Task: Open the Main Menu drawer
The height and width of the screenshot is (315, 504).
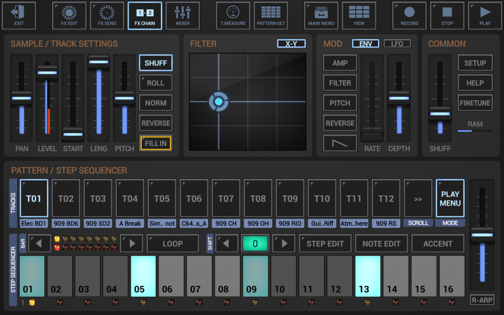Action: point(321,15)
